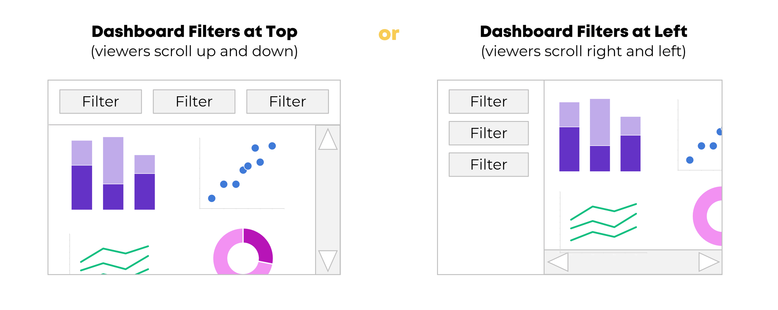Screen dimensions: 778x310
Task: Click the horizontal scrollbar track in right dashboard
Action: (x=632, y=262)
